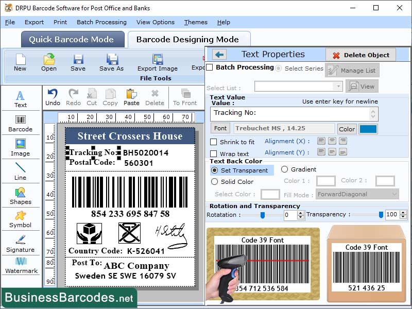Switch to Quick Barcode Mode tab
Screen dimensions: 412x309
click(72, 39)
